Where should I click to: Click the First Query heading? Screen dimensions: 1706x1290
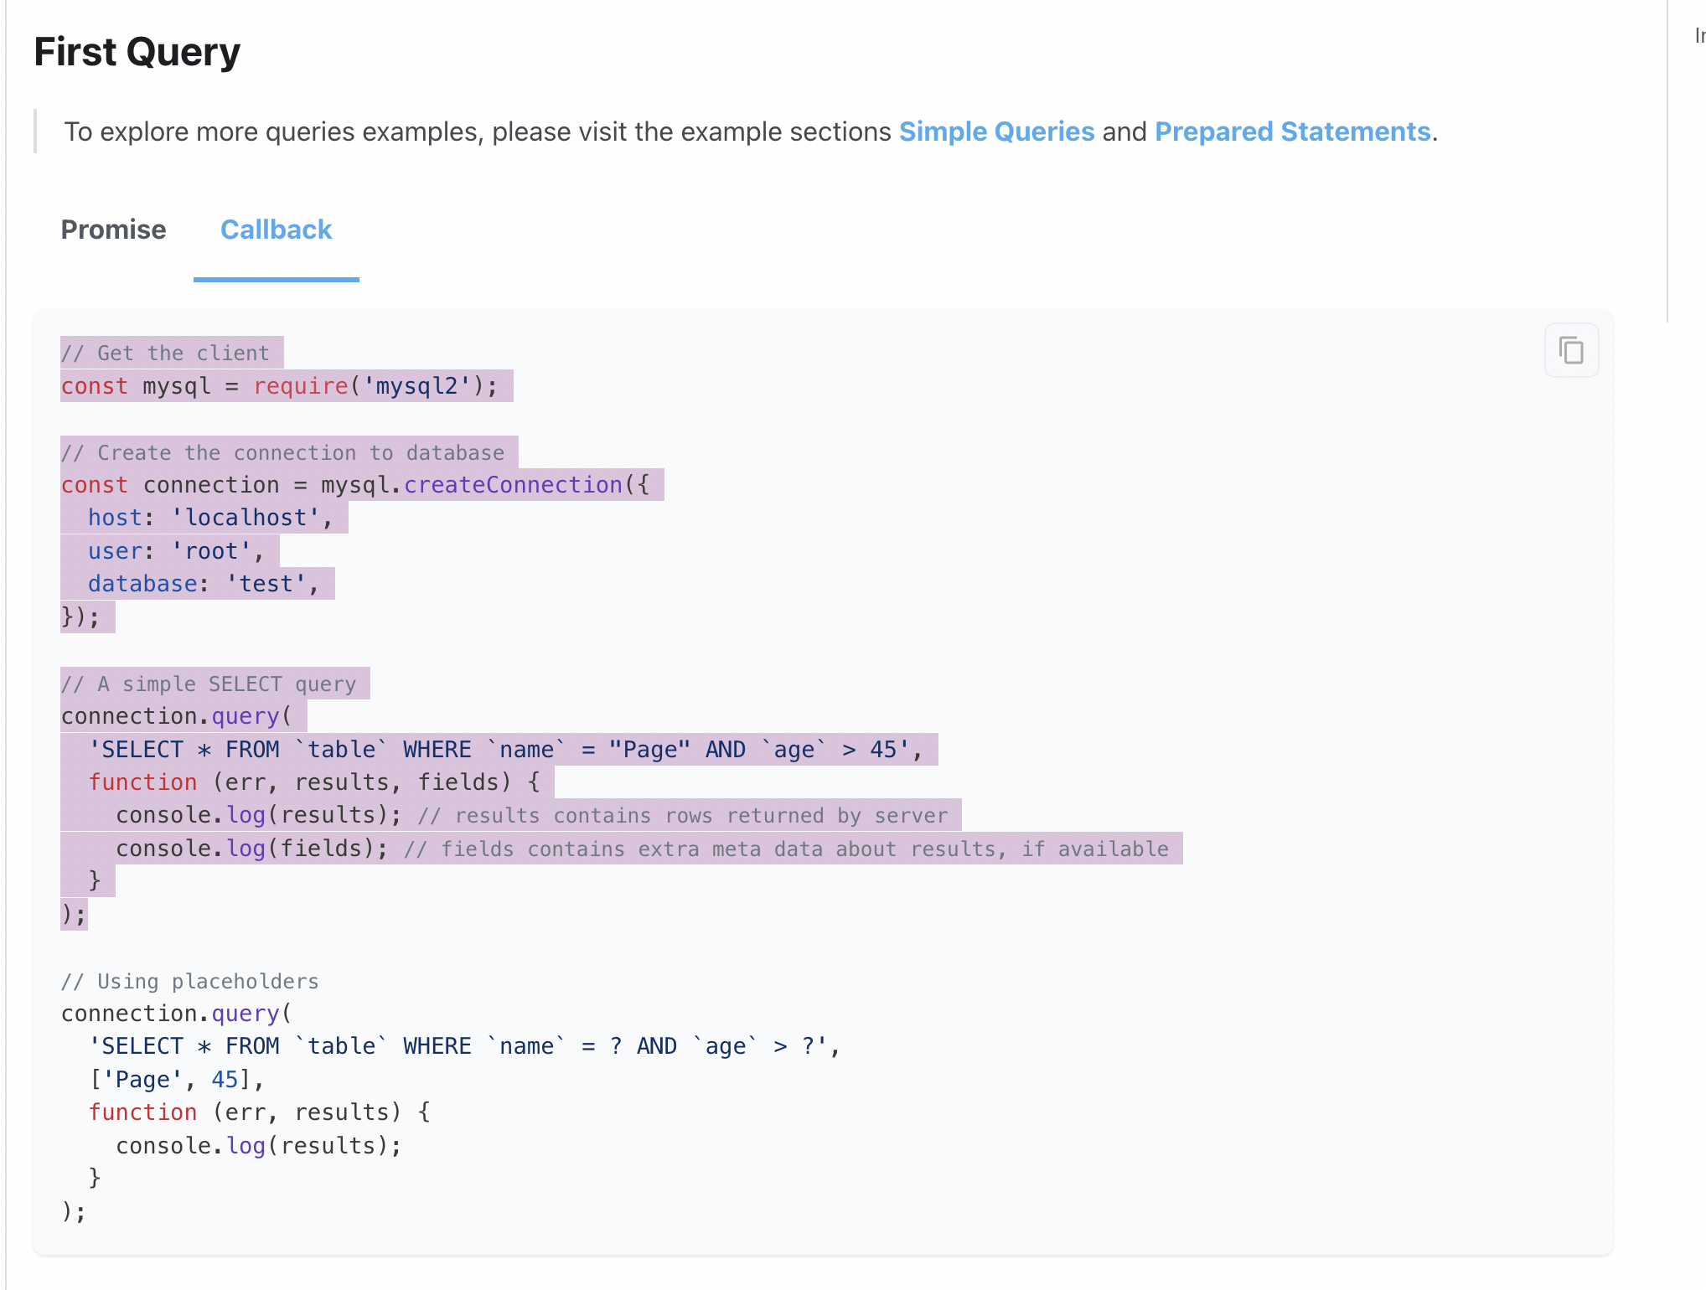[x=137, y=52]
